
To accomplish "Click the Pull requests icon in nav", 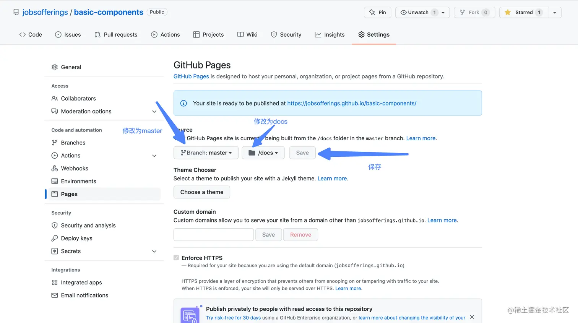I will [x=97, y=34].
